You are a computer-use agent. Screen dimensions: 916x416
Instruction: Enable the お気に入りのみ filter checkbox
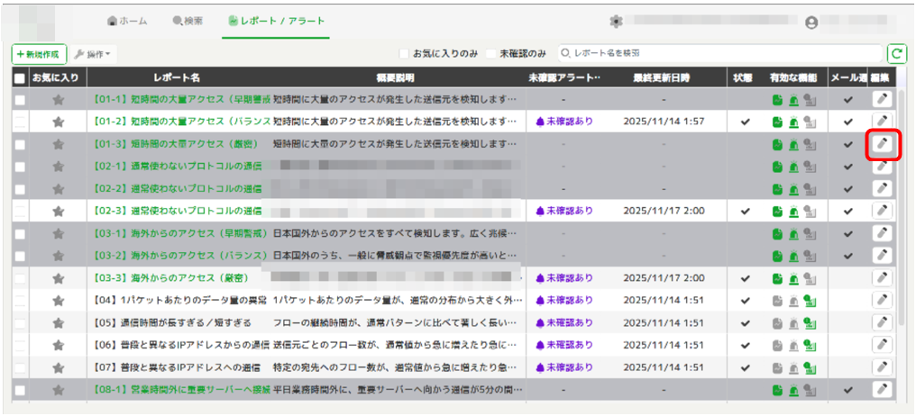click(x=404, y=54)
